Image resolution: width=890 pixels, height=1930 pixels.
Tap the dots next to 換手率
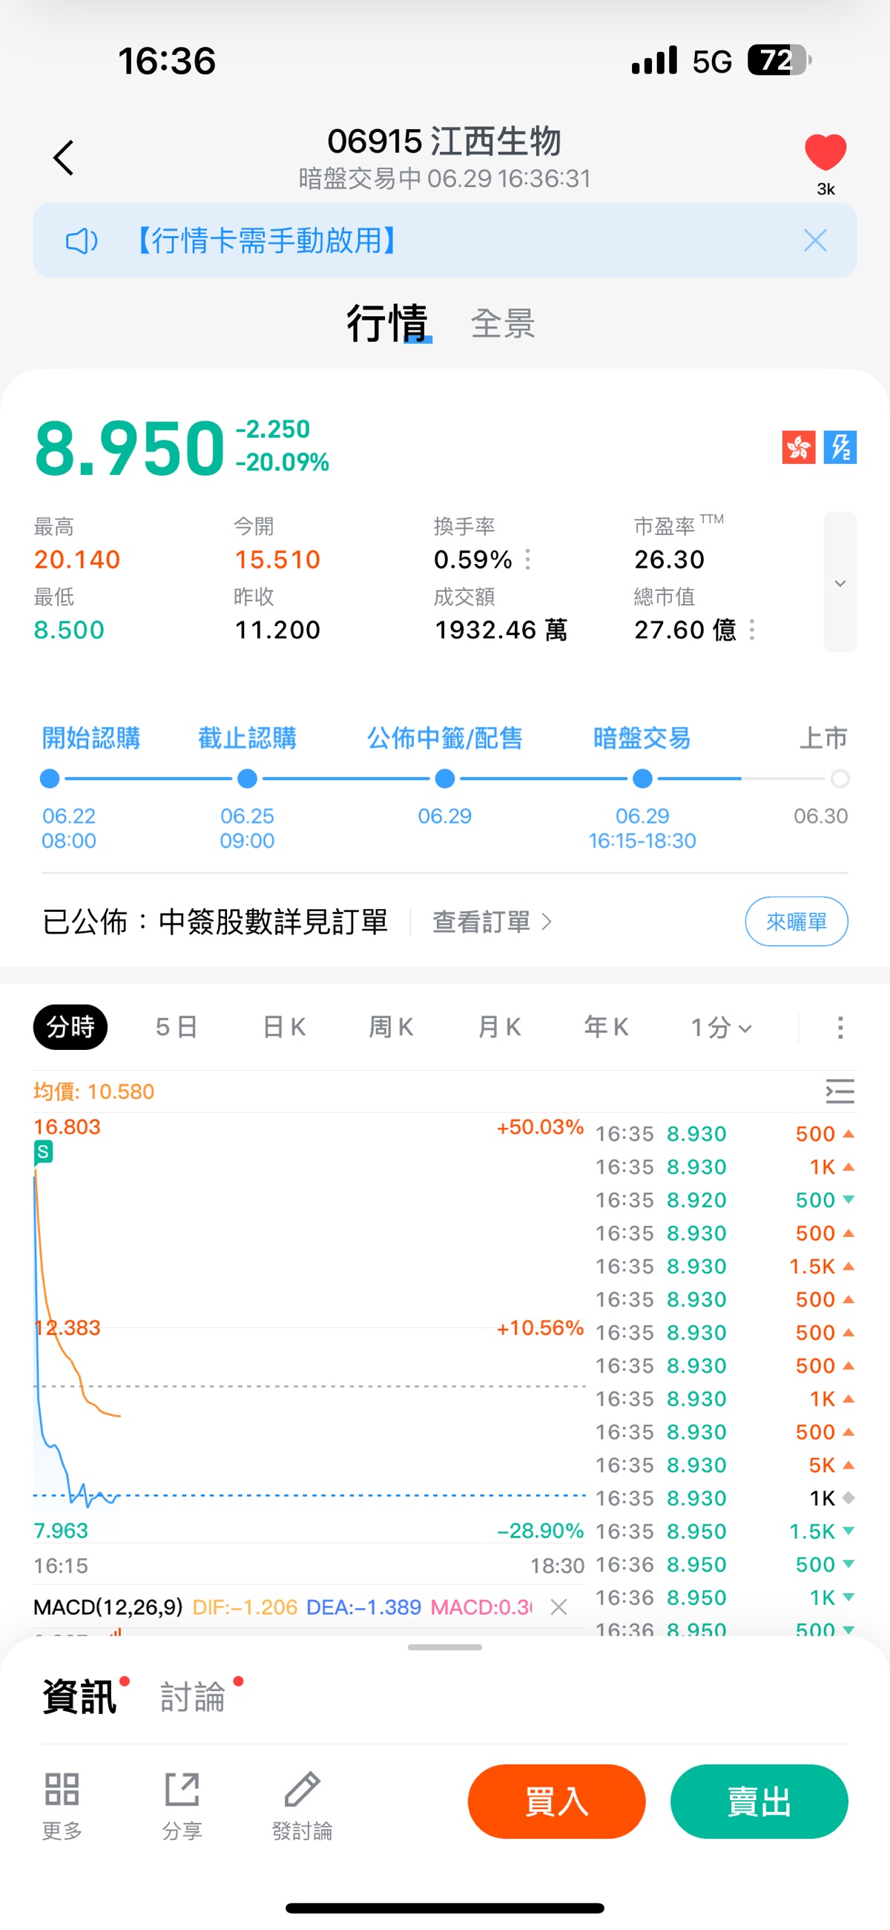[x=528, y=559]
